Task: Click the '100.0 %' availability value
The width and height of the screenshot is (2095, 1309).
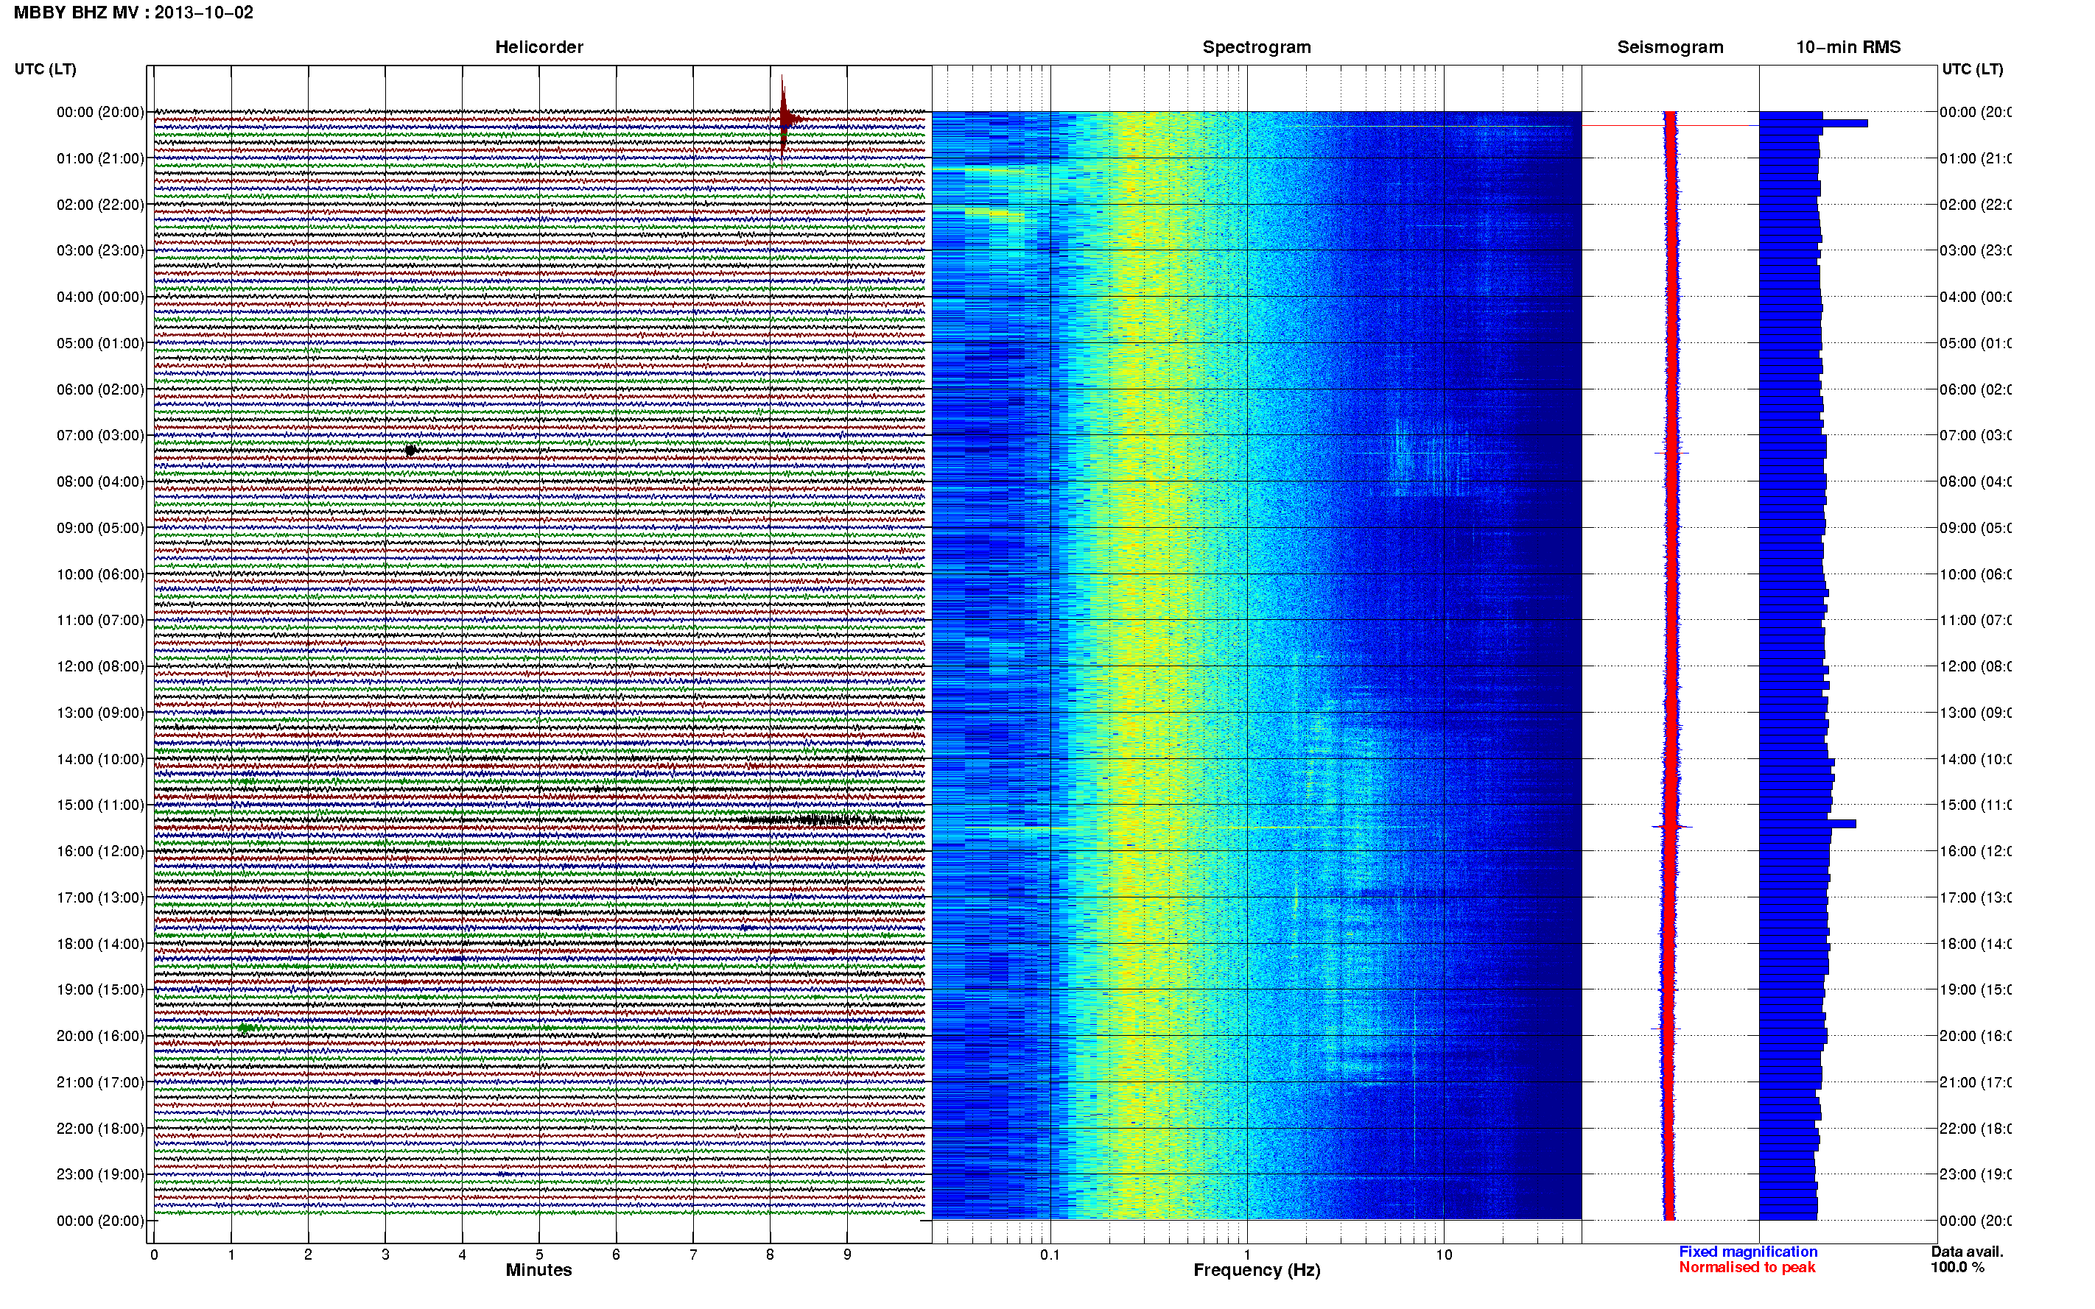Action: (x=1957, y=1268)
